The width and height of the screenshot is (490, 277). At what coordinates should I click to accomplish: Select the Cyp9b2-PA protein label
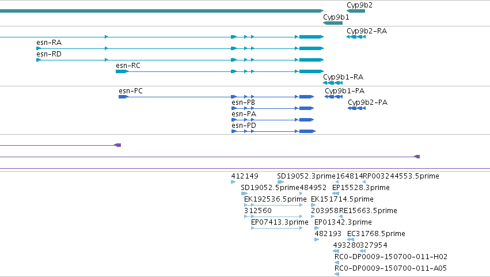[x=367, y=103]
